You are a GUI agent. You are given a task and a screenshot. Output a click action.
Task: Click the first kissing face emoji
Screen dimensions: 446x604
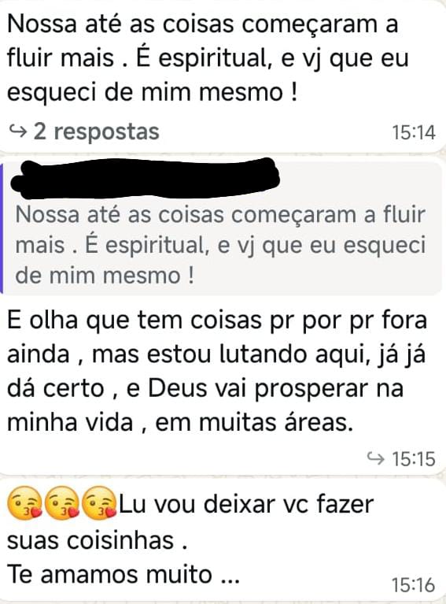coord(24,503)
